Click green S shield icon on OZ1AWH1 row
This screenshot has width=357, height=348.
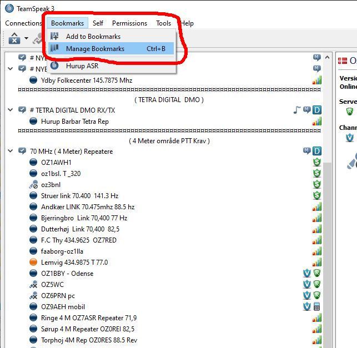[x=317, y=162]
